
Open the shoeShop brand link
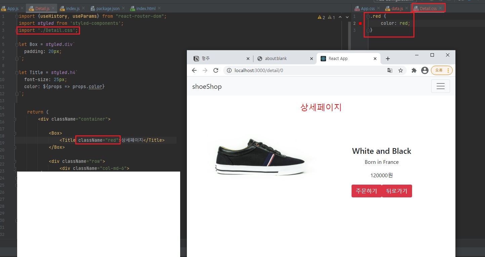207,86
